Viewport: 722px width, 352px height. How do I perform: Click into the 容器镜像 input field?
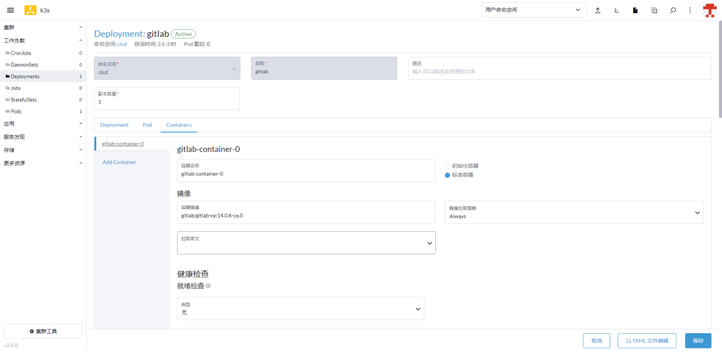pos(306,216)
